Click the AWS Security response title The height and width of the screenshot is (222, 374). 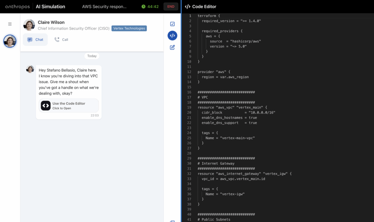click(x=104, y=7)
